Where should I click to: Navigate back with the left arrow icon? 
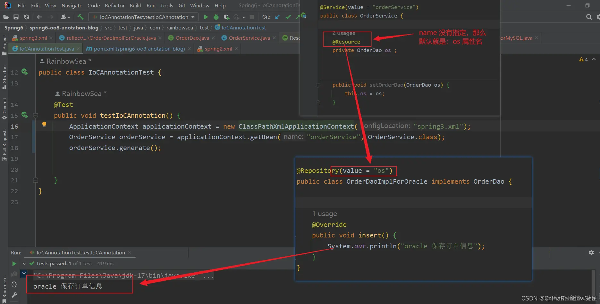tap(39, 17)
